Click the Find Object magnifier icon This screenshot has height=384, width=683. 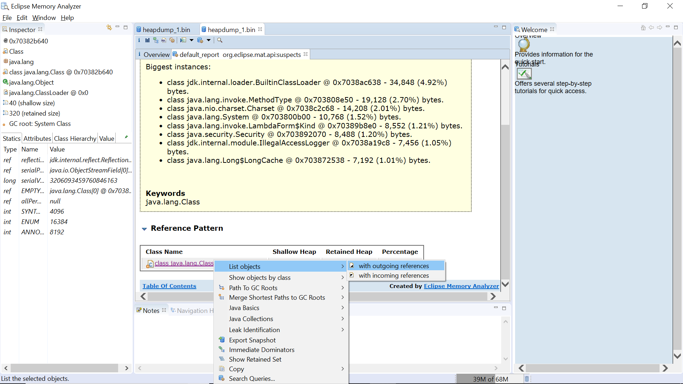[220, 41]
